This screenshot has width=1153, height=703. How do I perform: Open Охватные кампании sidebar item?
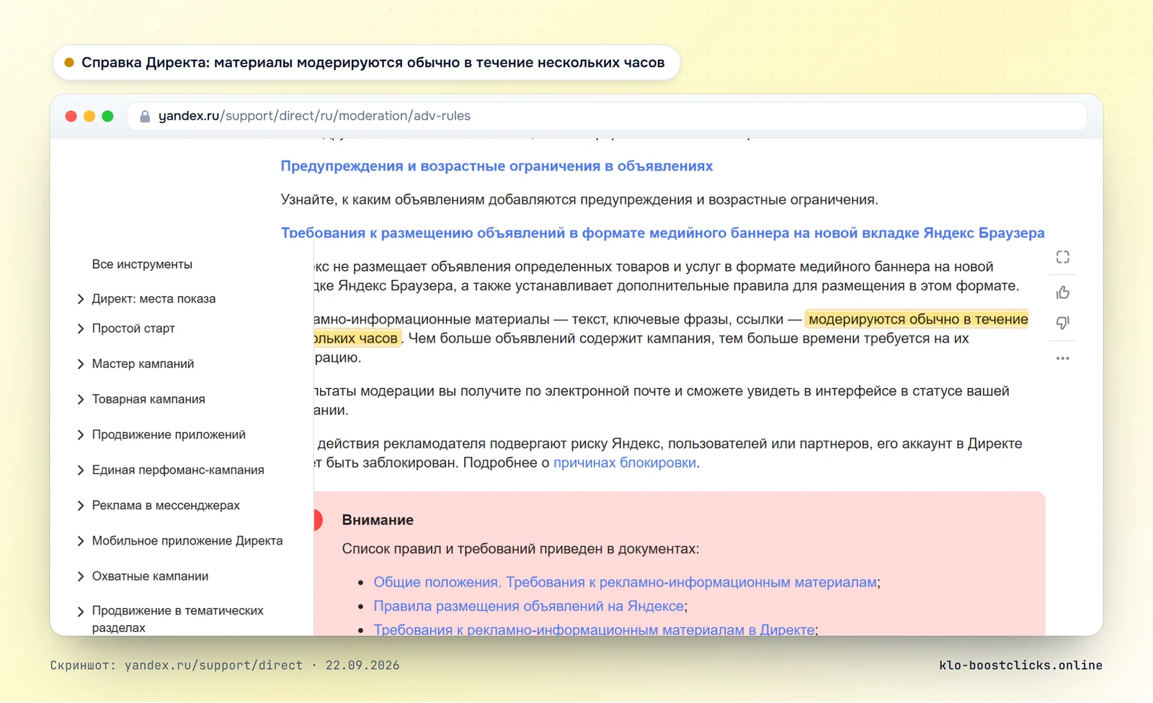(150, 576)
